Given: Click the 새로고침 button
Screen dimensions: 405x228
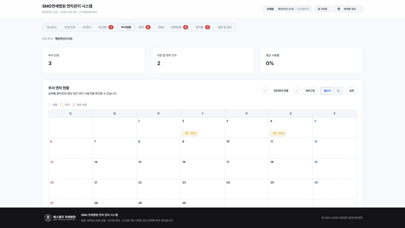Looking at the screenshot, I should [x=310, y=91].
